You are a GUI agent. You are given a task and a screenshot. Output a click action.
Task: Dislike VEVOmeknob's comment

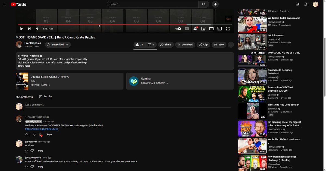(x=32, y=167)
